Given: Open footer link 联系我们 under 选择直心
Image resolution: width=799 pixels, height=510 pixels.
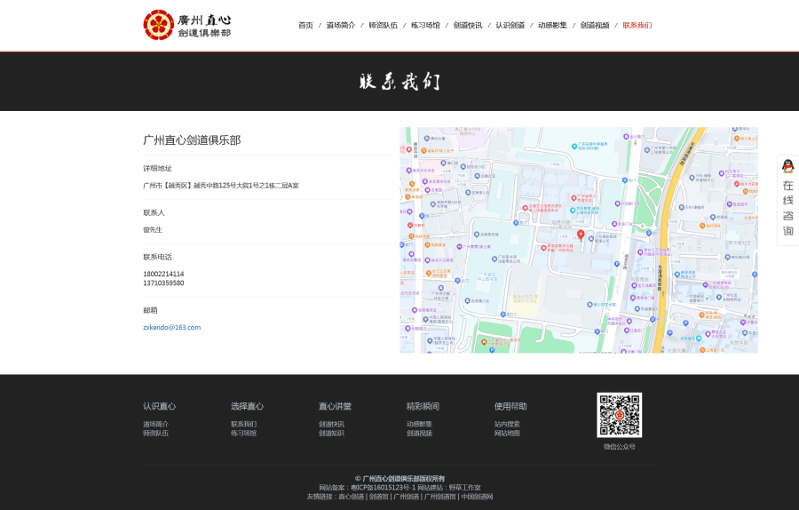Looking at the screenshot, I should (x=243, y=424).
